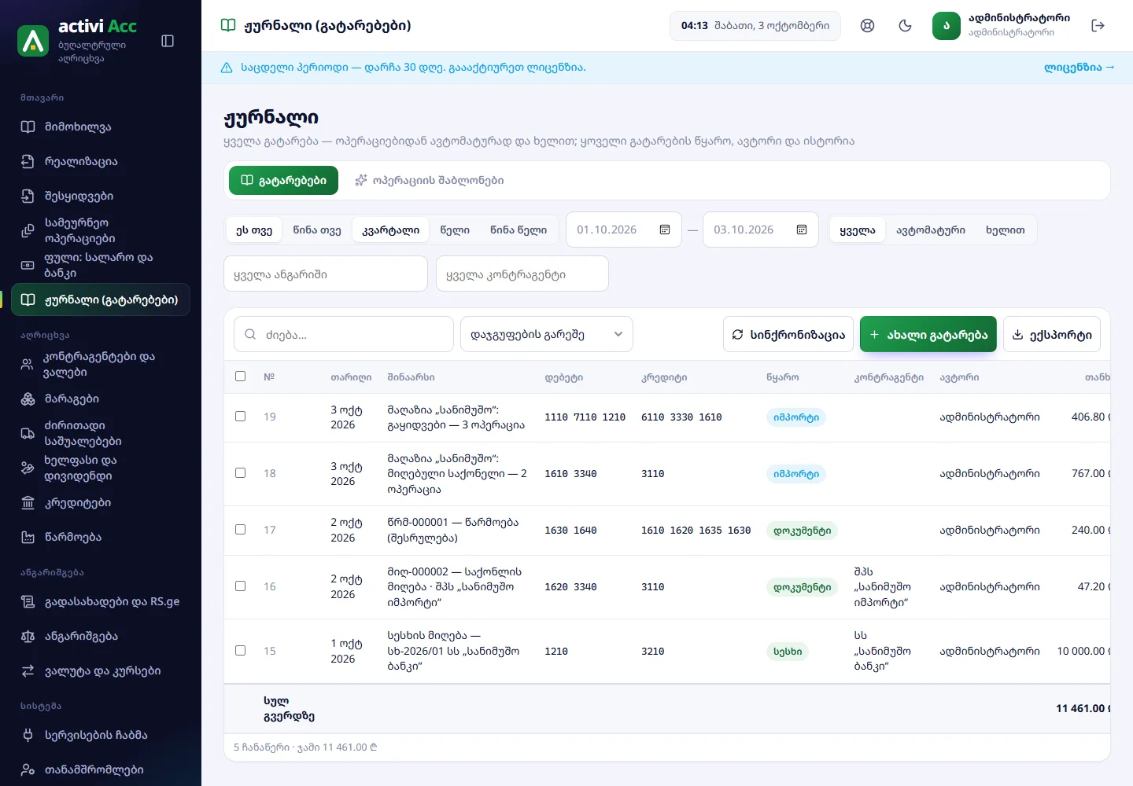
Task: Switch to ოპერაციის შაბლონები tab
Action: pos(429,181)
